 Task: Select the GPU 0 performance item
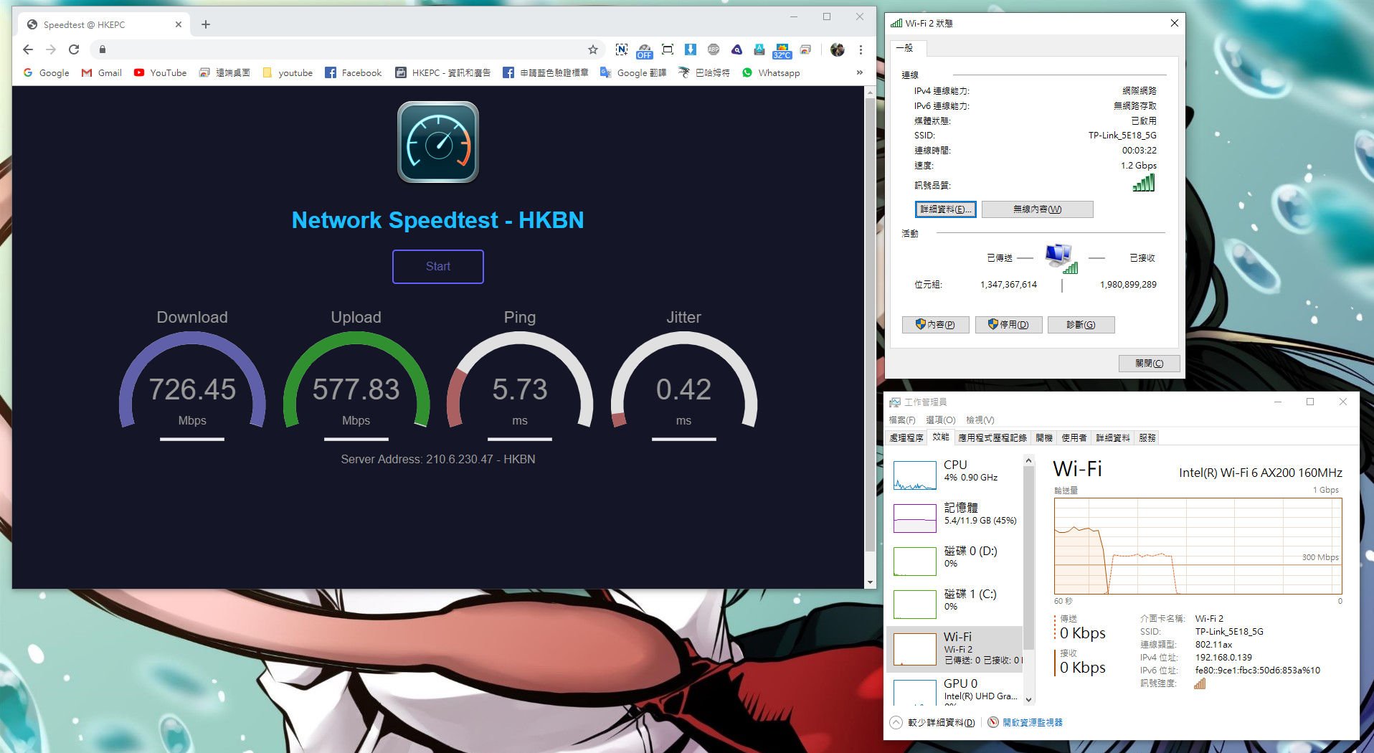tap(955, 691)
